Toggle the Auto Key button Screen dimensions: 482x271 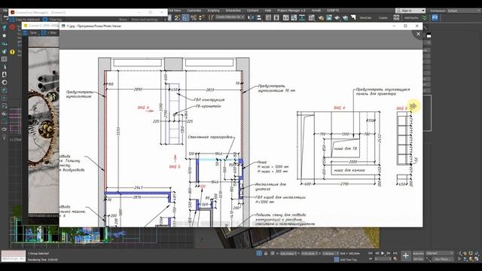418,253
